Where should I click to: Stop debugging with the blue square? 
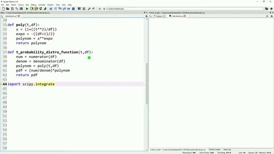pyautogui.click(x=73, y=9)
